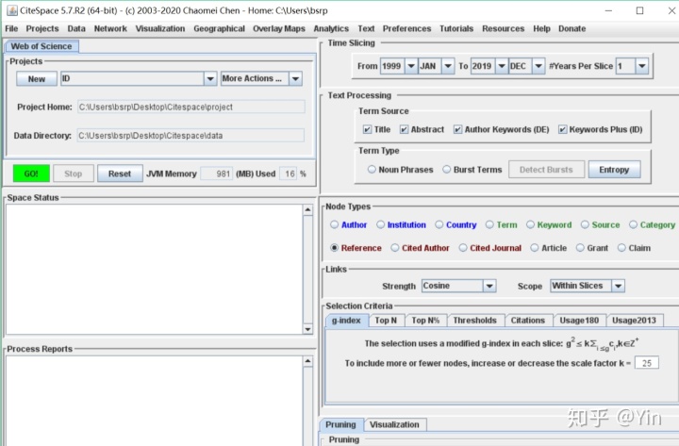
Task: Click the Project Home path field
Action: click(190, 107)
